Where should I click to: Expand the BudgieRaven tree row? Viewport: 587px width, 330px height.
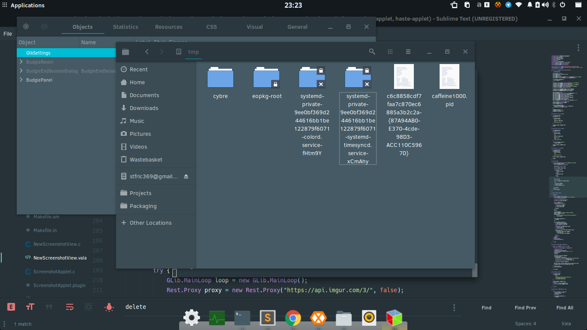click(x=21, y=62)
